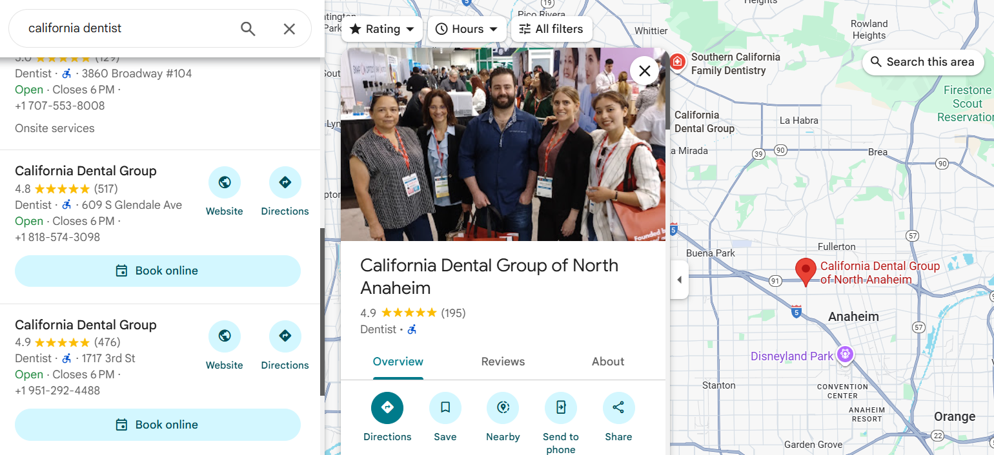Get Directions to 1717 3rd St listing
The image size is (994, 455).
285,337
